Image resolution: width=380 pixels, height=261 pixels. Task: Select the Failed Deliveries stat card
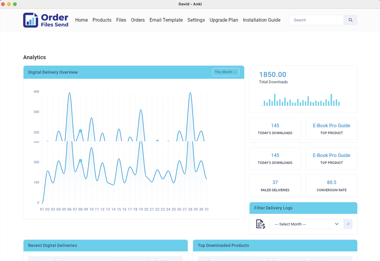275,186
